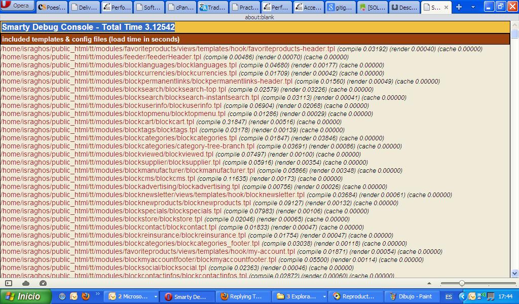Click the category-tree-branch.tpl row
Image resolution: width=519 pixels, height=304 pixels.
pyautogui.click(x=201, y=146)
